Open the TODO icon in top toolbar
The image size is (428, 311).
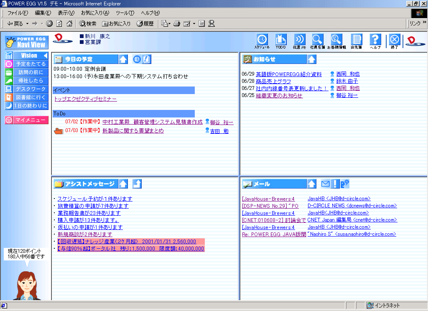[x=280, y=41]
